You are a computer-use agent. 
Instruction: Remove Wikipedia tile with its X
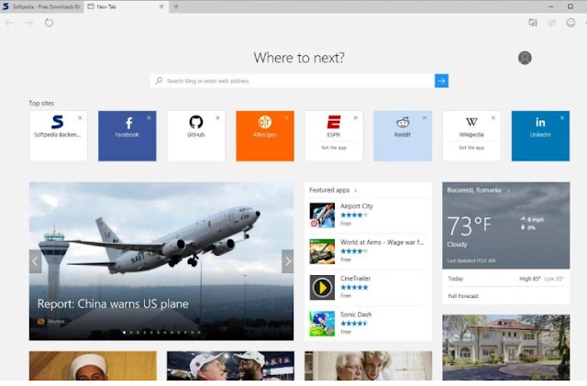(493, 117)
